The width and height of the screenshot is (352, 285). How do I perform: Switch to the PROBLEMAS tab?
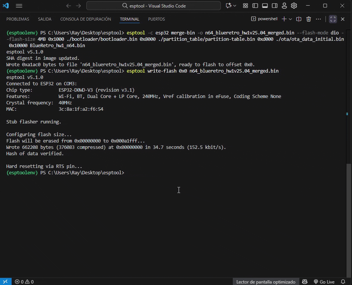click(18, 19)
